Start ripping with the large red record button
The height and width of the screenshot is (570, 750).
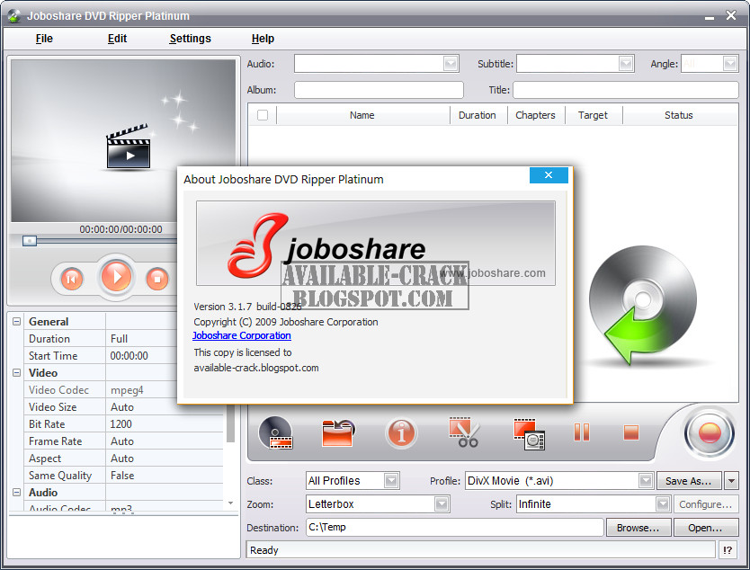[710, 433]
